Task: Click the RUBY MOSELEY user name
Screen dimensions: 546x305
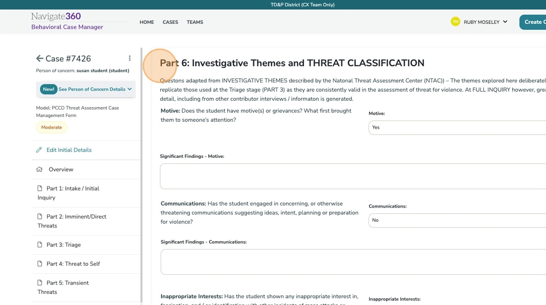Action: (x=482, y=22)
